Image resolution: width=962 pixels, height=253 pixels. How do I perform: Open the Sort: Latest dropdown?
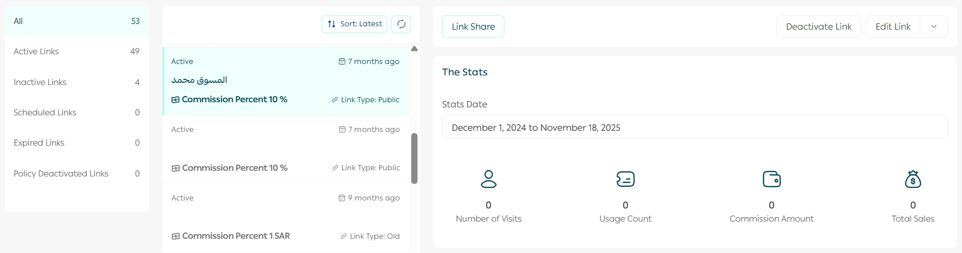coord(355,24)
